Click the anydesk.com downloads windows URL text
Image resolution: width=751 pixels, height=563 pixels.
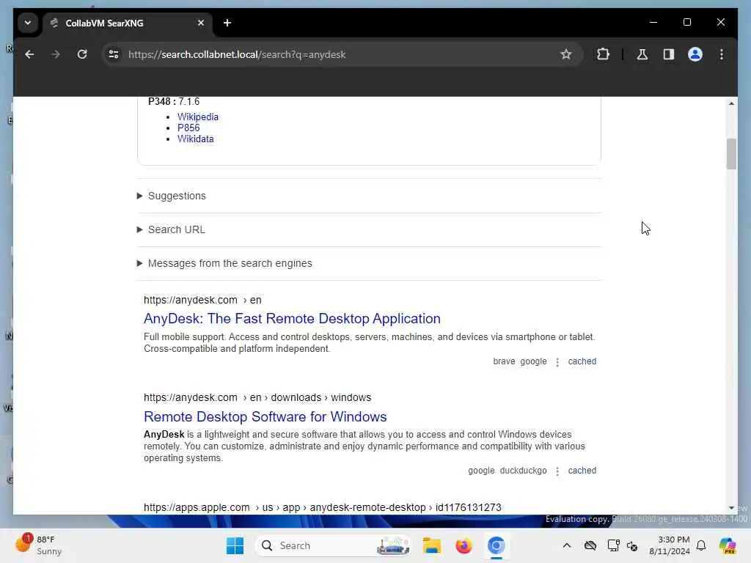click(x=257, y=398)
